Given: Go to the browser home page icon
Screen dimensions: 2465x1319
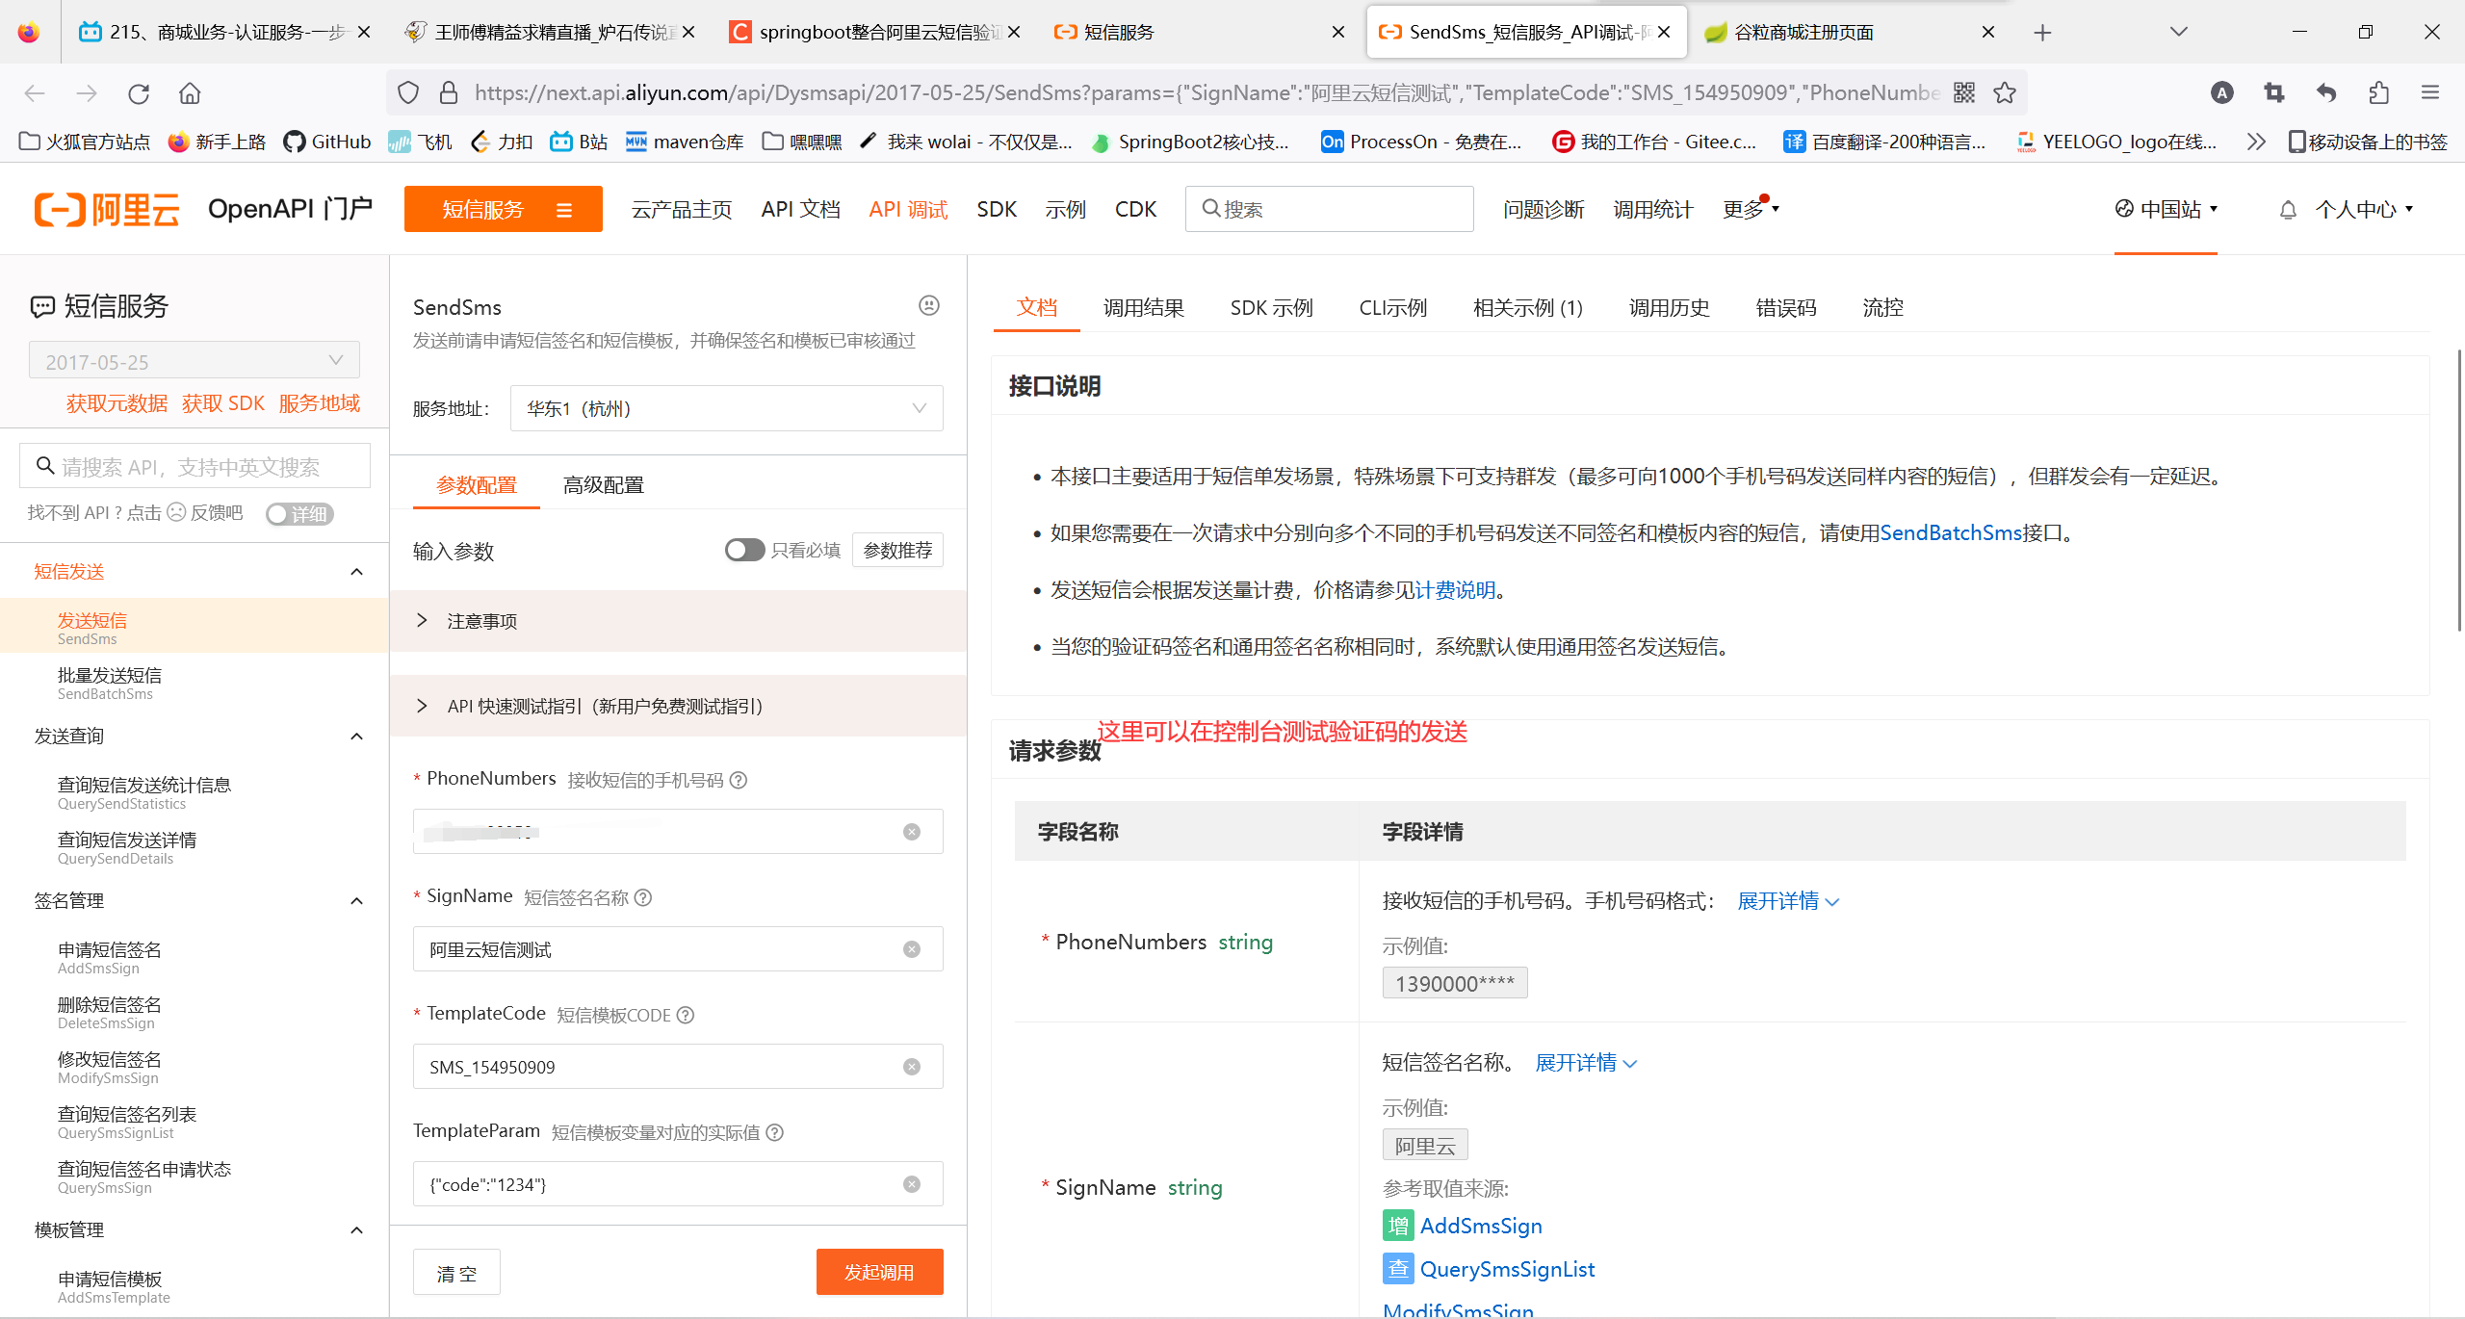Looking at the screenshot, I should coord(190,93).
